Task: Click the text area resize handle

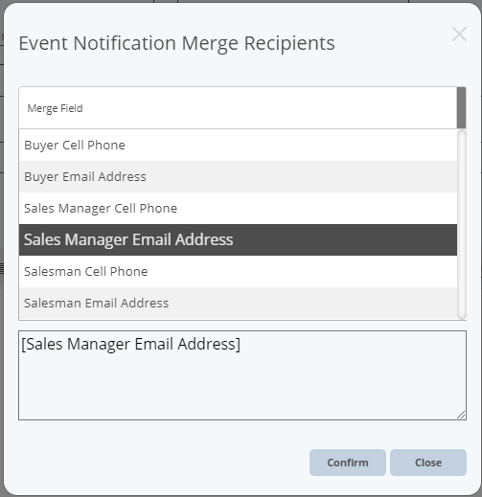Action: 461,415
